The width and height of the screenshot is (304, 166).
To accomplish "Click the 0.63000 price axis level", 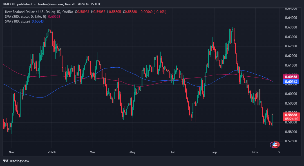I will [x=291, y=37].
